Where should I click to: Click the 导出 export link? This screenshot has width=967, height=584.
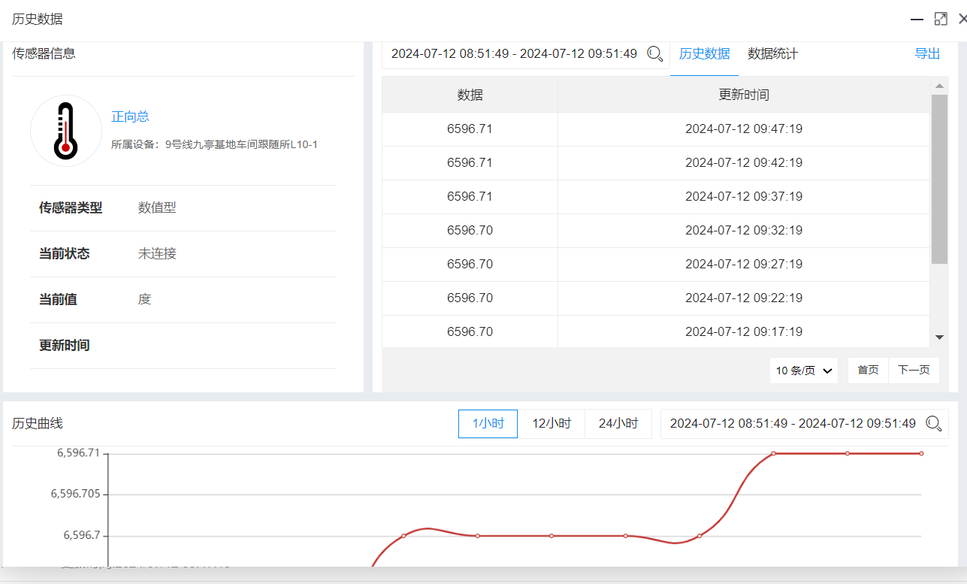click(x=927, y=54)
